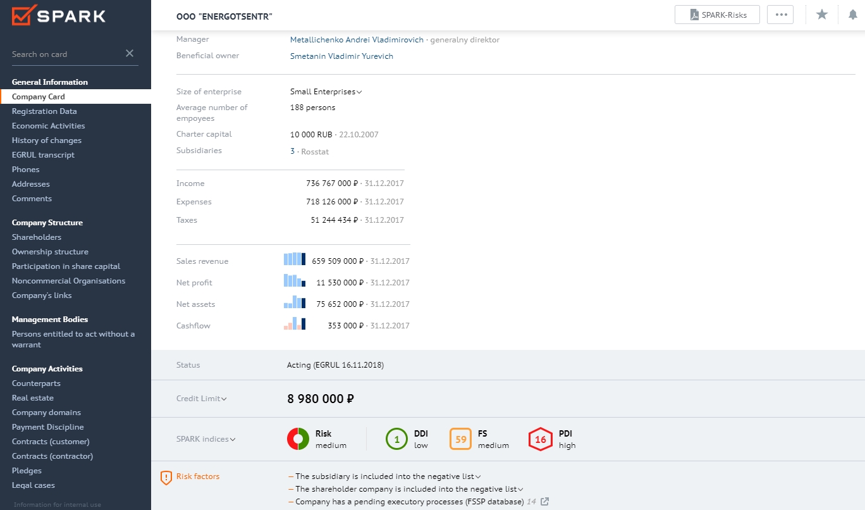Open Counterparts section

[36, 383]
